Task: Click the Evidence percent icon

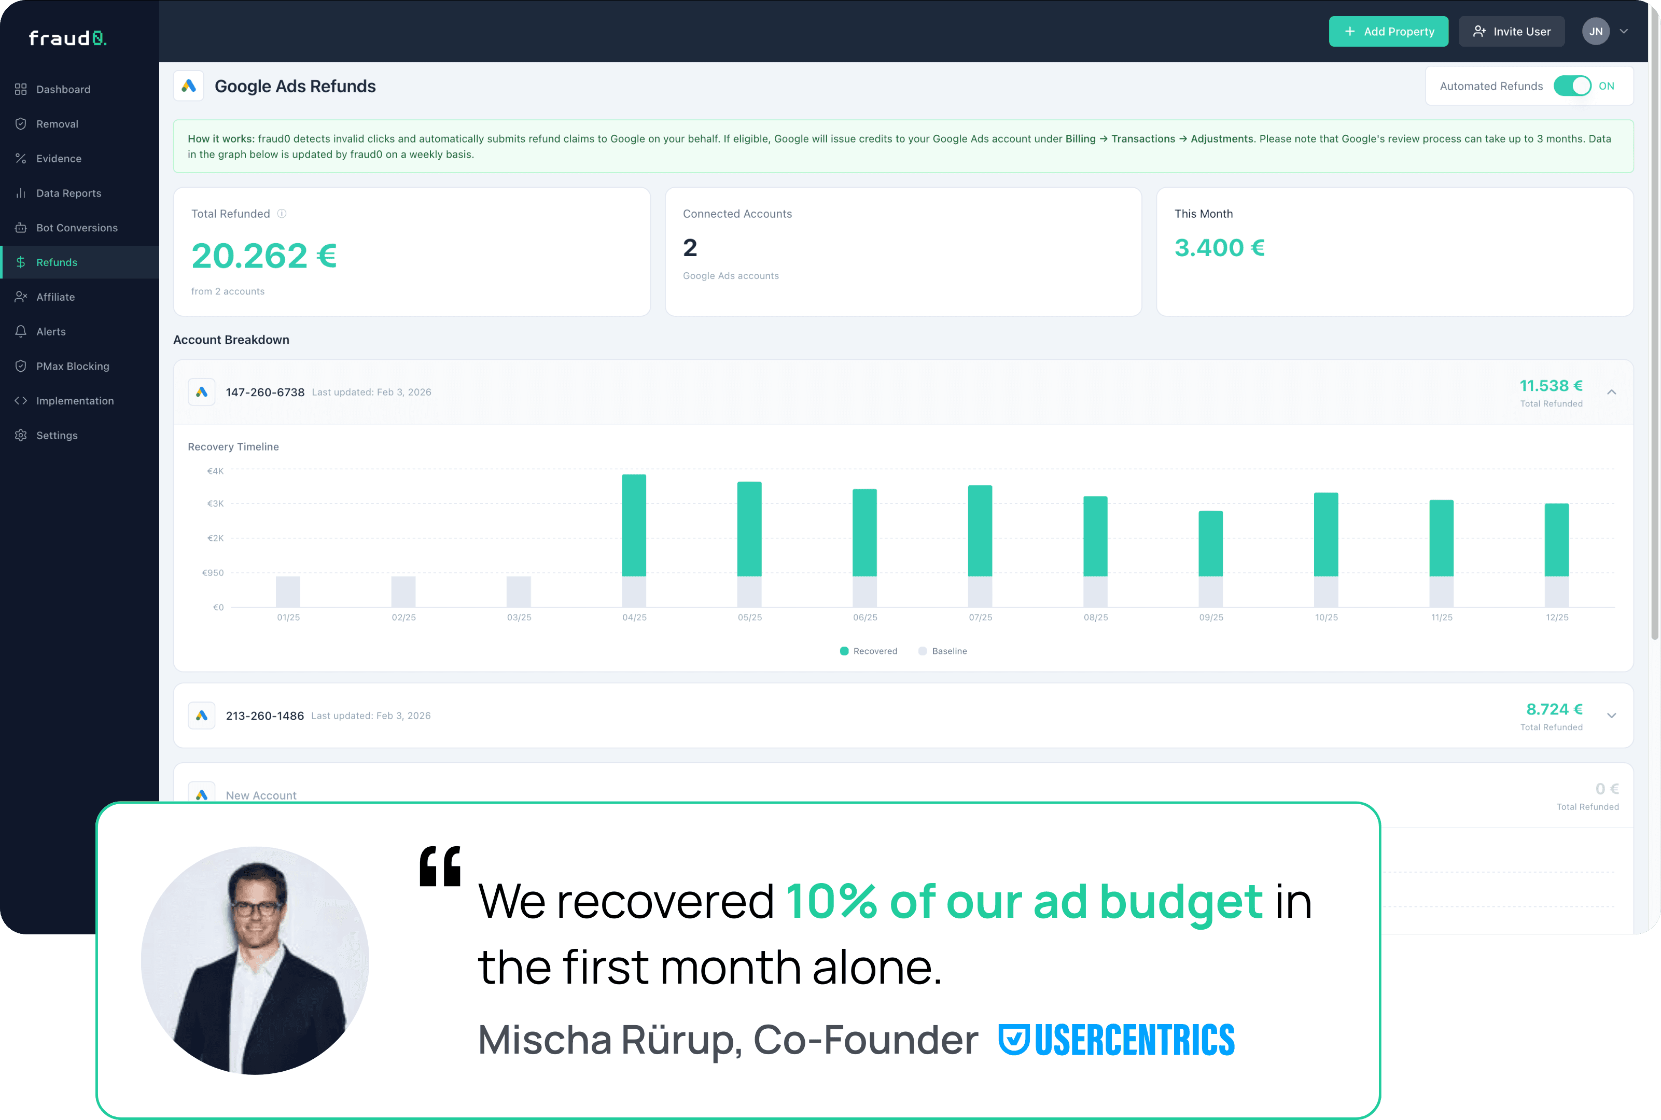Action: (x=21, y=158)
